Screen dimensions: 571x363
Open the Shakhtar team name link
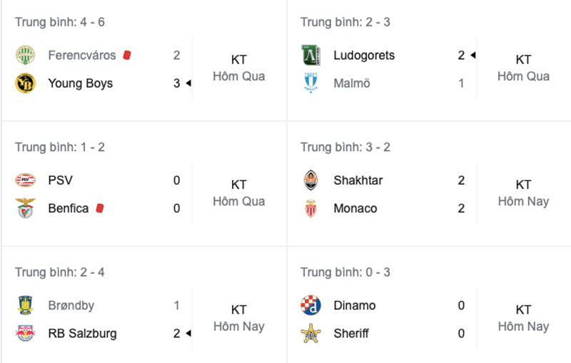(358, 180)
